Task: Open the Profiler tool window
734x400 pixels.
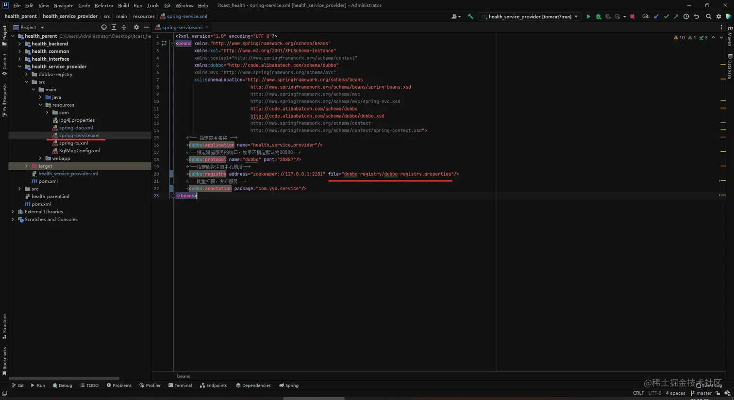Action: (150, 385)
